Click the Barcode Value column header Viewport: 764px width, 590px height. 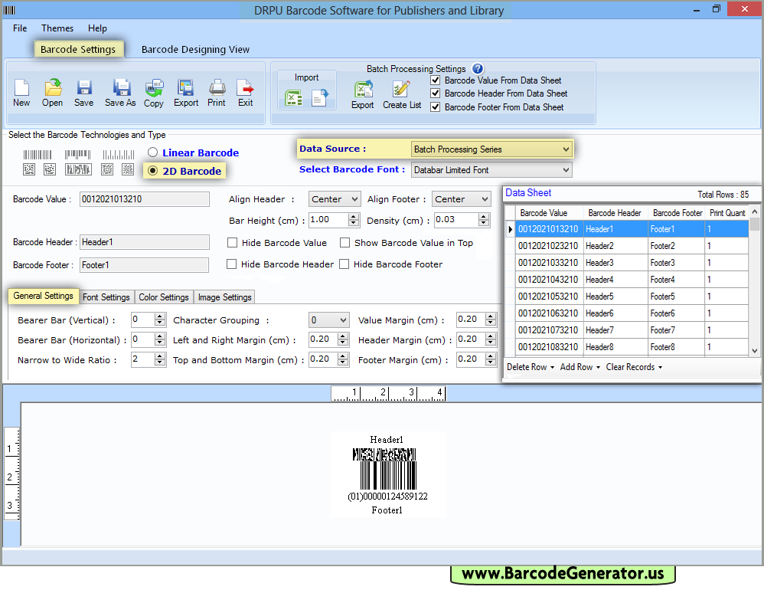(549, 212)
